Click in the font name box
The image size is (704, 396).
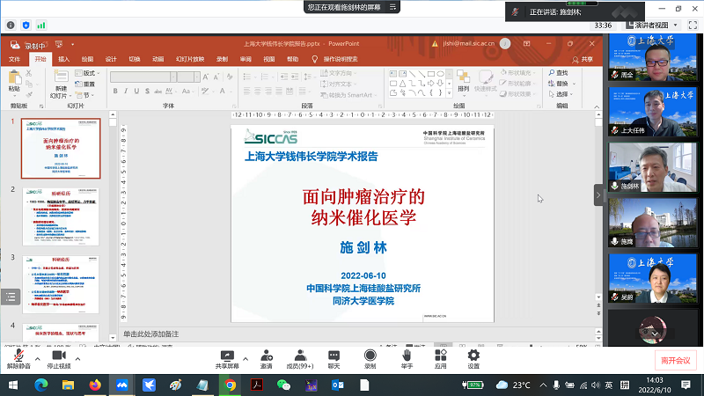click(x=140, y=77)
